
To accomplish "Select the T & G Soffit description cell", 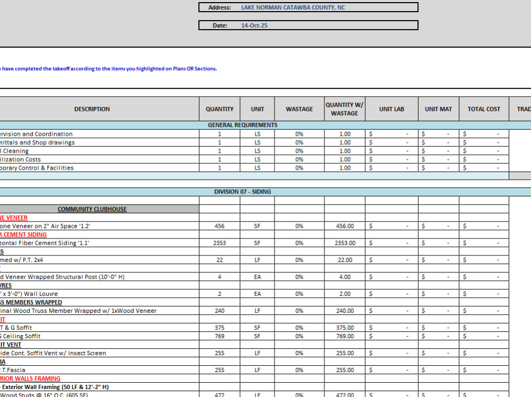I will coord(99,328).
